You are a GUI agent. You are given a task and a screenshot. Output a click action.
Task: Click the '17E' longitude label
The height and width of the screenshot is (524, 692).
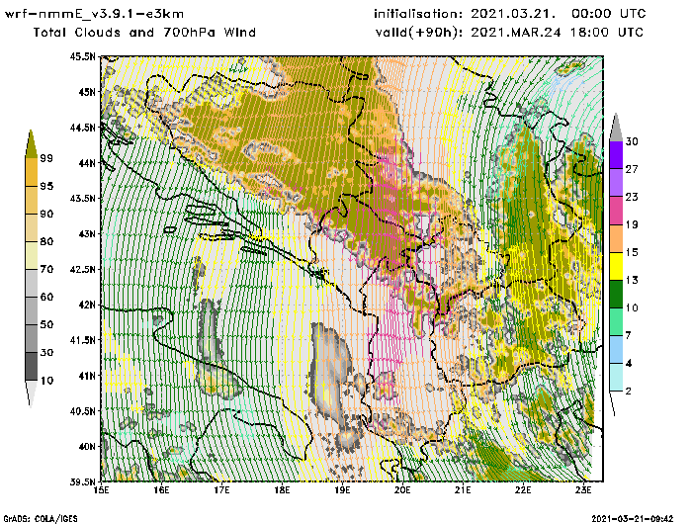[x=221, y=490]
